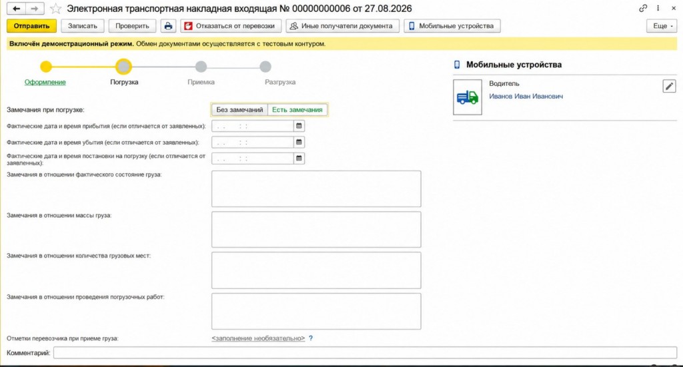
Task: Open the three-dot options menu
Action: pyautogui.click(x=658, y=8)
